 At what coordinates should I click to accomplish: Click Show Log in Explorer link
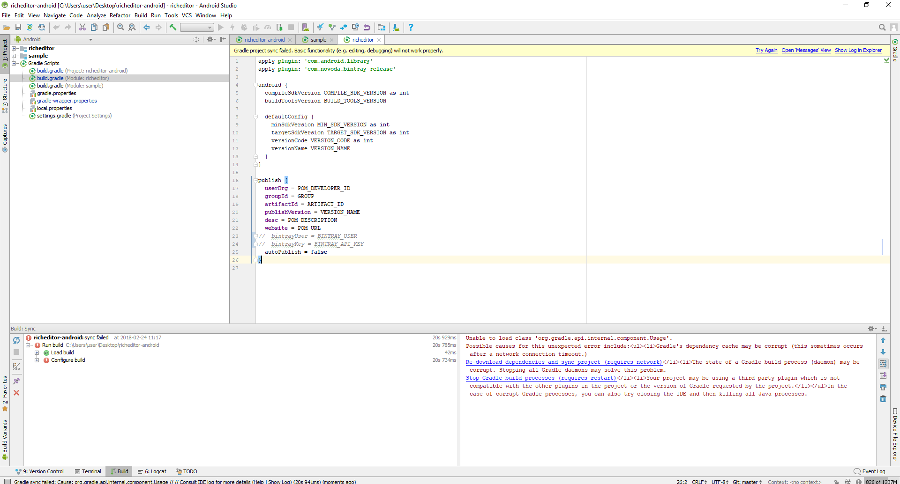(x=858, y=51)
